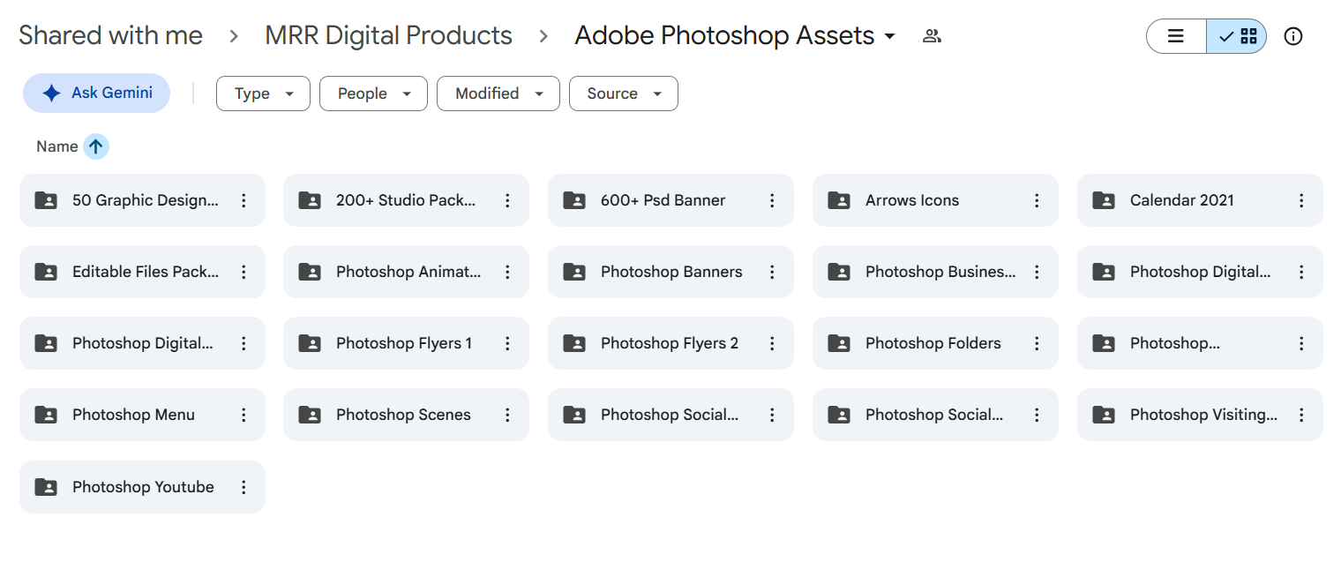Open more options for Calendar 2021 folder

point(1301,200)
